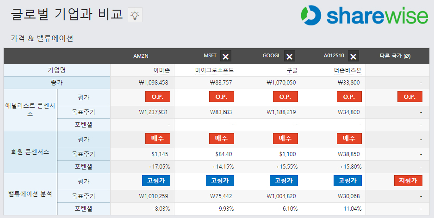Image resolution: width=434 pixels, height=218 pixels.
Task: Click the 매수 member rating for A012510
Action: [349, 139]
